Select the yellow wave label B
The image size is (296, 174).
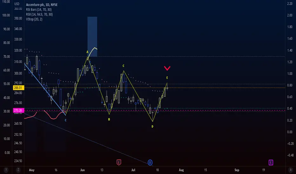tap(109, 120)
